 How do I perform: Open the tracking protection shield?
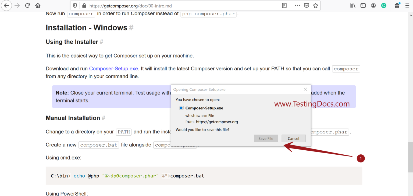point(75,5)
